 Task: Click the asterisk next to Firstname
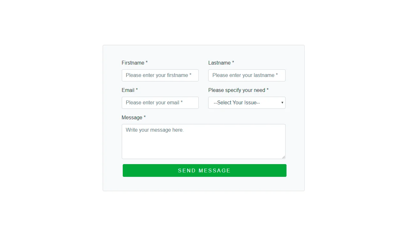(147, 63)
